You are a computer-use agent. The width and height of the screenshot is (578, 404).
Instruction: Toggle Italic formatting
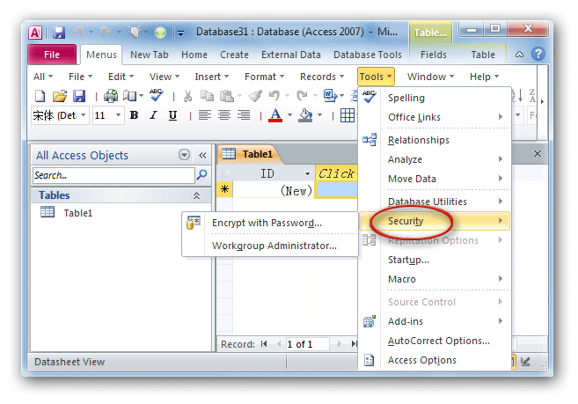tap(153, 115)
